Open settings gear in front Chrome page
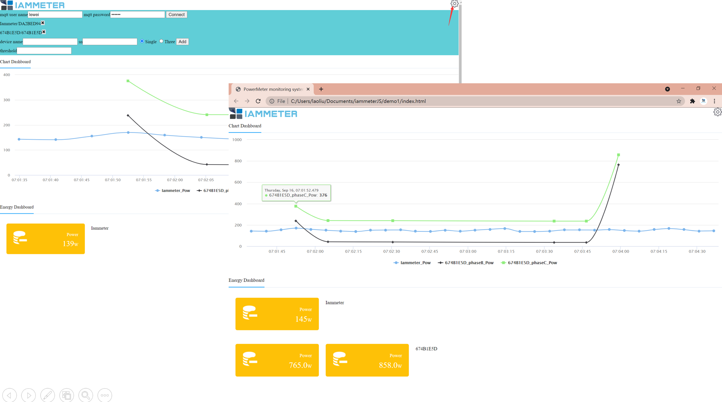The height and width of the screenshot is (402, 722). 717,112
